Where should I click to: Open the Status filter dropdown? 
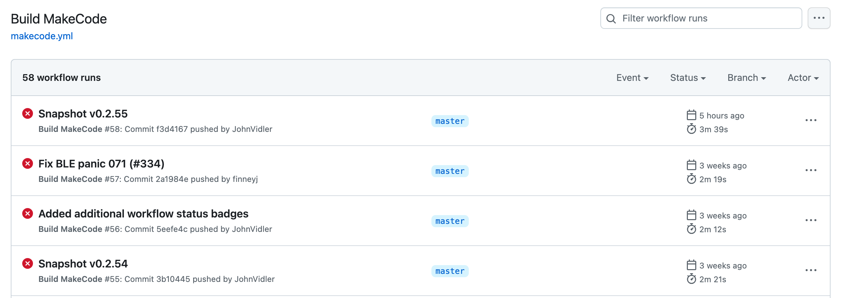coord(688,78)
